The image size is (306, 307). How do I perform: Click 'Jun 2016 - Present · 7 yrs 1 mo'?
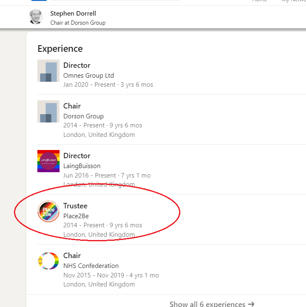(x=107, y=175)
